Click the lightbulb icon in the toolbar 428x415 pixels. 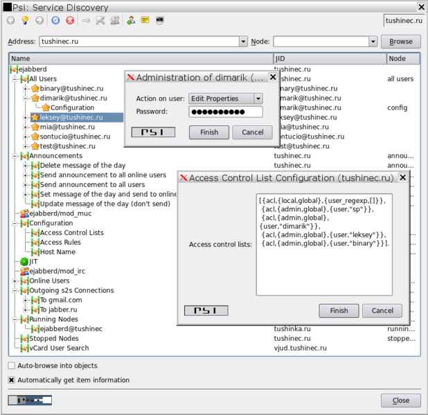click(26, 21)
